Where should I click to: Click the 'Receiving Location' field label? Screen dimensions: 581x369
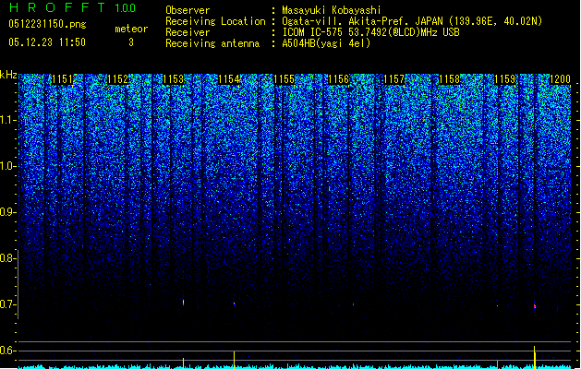[x=215, y=21]
